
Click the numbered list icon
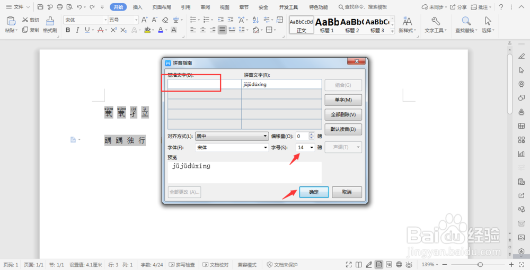pos(206,20)
